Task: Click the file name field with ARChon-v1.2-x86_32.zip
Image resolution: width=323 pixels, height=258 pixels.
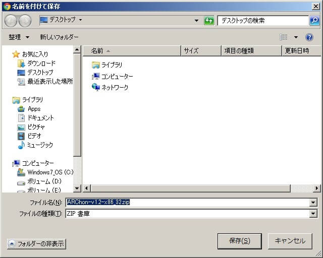Action: coord(187,203)
